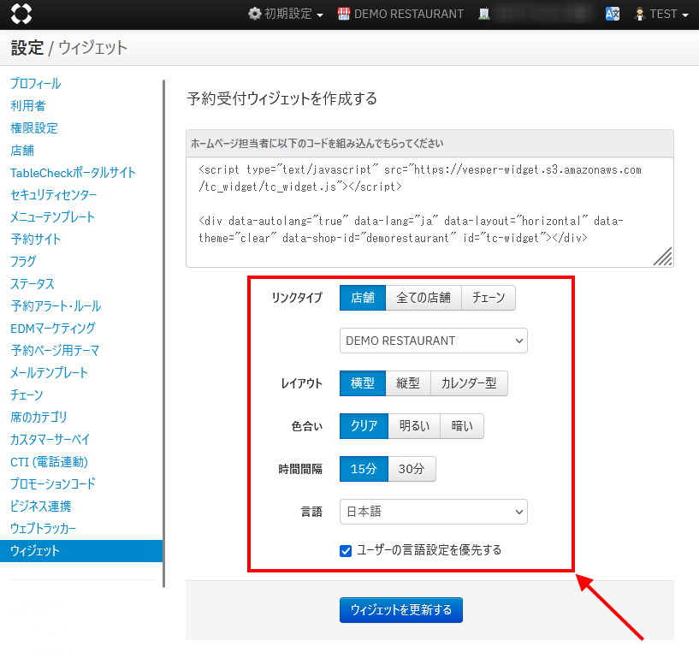Open the セキュリティセンター link
This screenshot has width=699, height=664.
(53, 195)
